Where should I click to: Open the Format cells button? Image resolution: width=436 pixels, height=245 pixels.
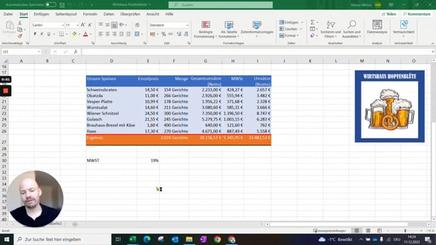[289, 35]
